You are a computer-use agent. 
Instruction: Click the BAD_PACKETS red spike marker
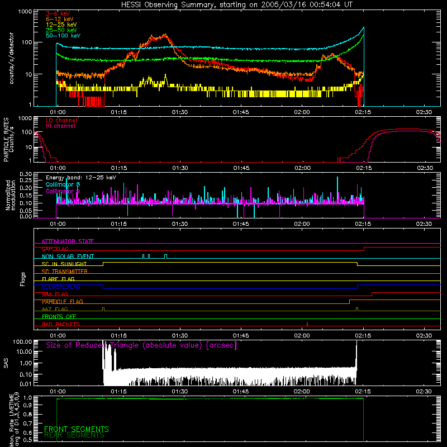tap(307, 324)
